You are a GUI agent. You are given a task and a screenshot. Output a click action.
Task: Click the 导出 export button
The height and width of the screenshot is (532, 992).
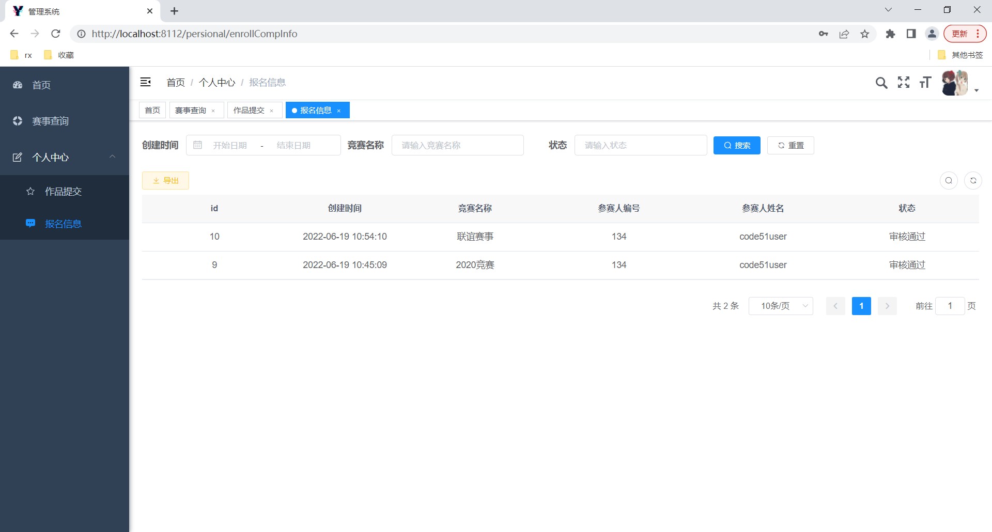165,180
